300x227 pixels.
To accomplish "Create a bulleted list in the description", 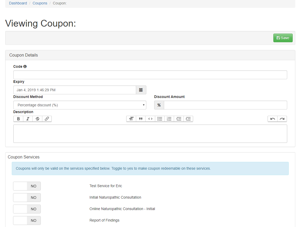I will (x=160, y=119).
